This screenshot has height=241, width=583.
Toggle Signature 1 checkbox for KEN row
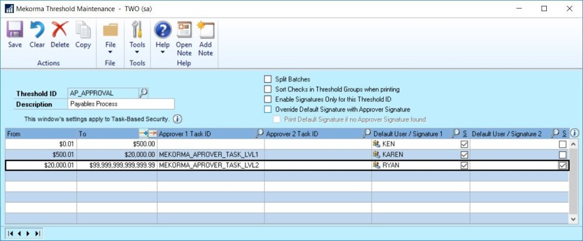pyautogui.click(x=464, y=144)
